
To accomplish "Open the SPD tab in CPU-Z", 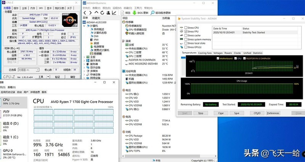I will (x=41, y=8).
